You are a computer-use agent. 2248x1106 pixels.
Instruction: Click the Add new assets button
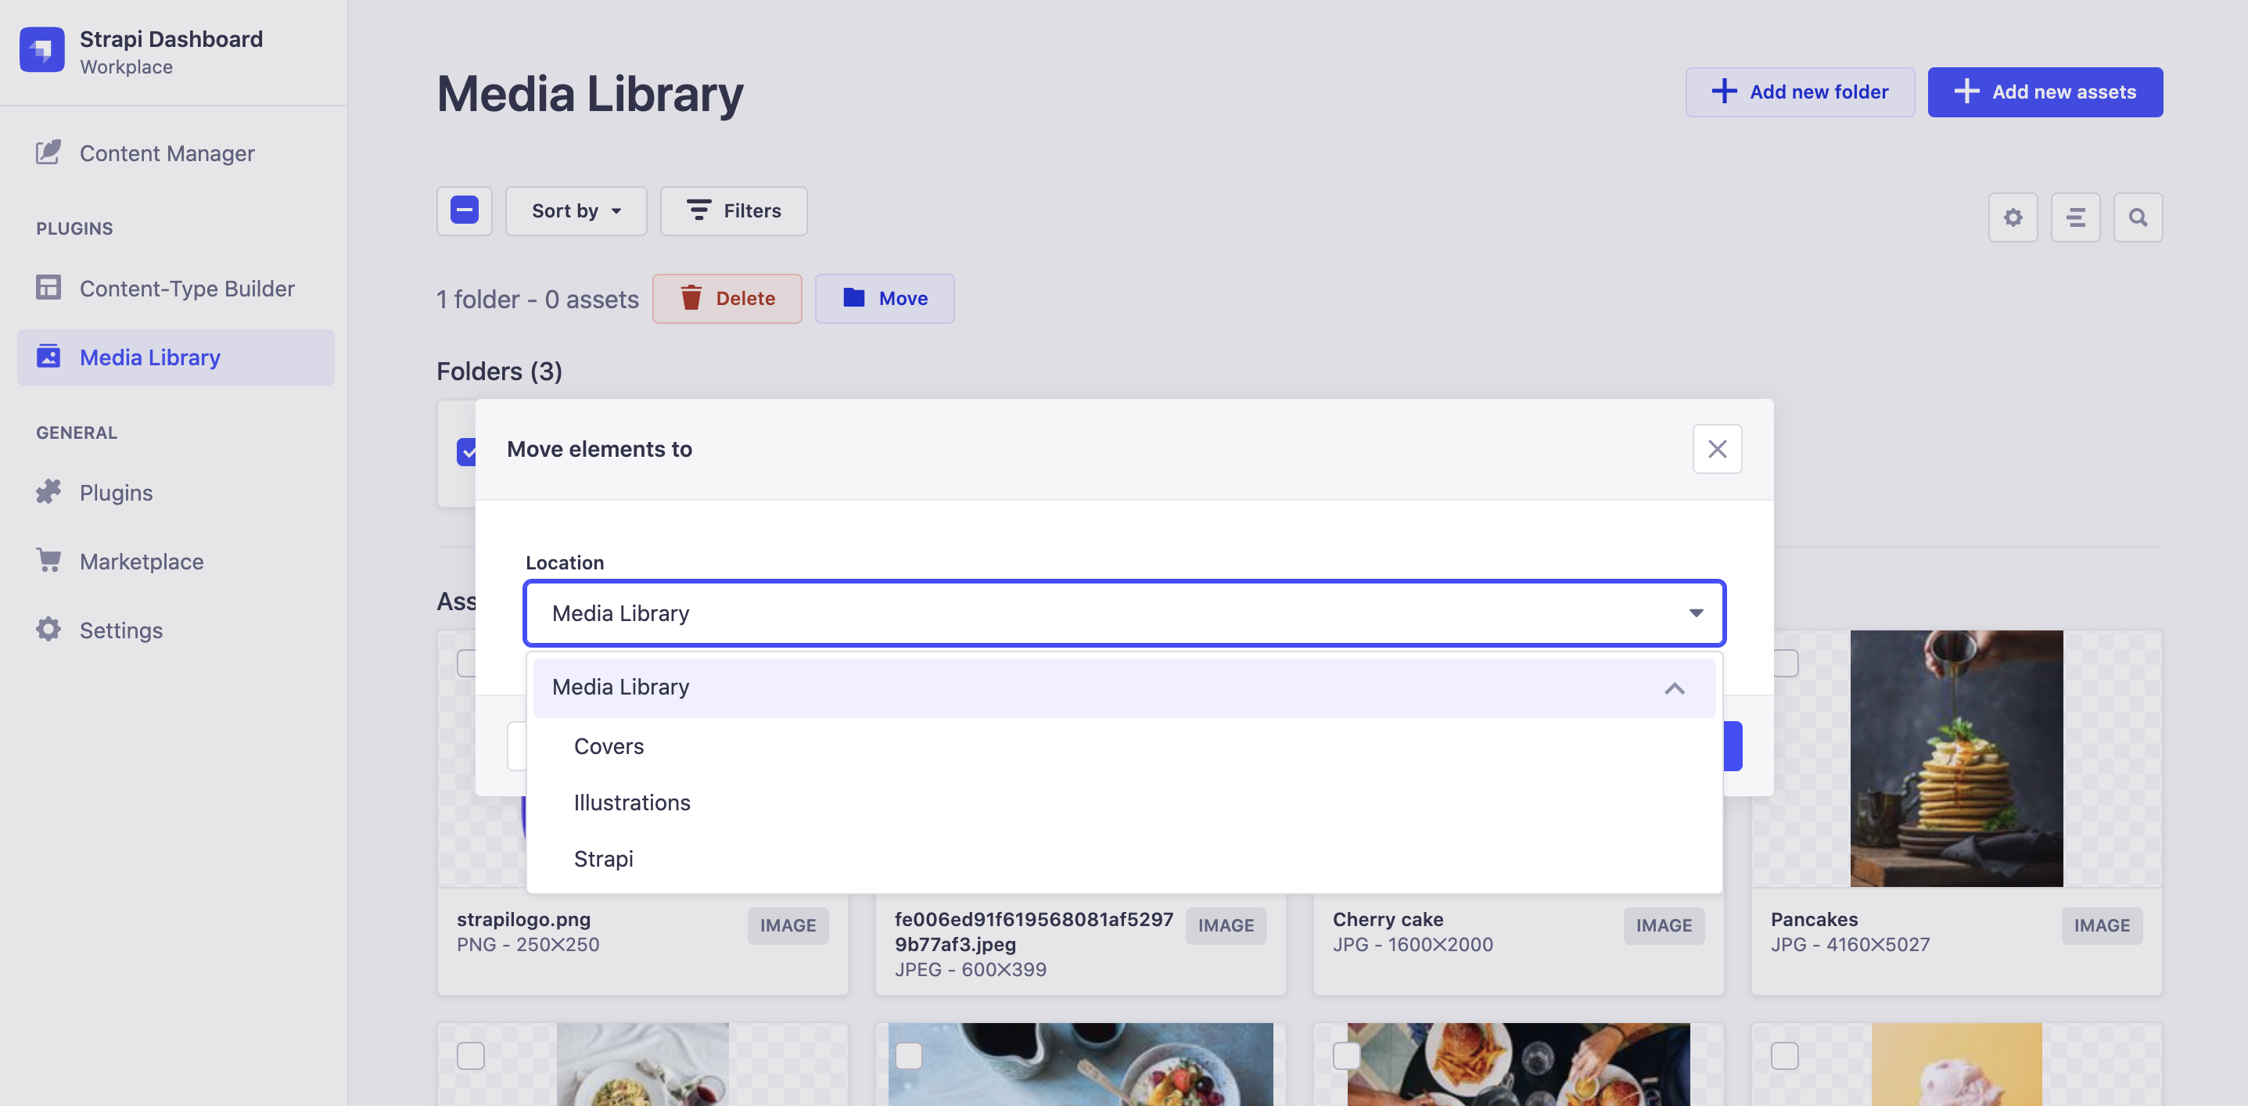(x=2045, y=92)
